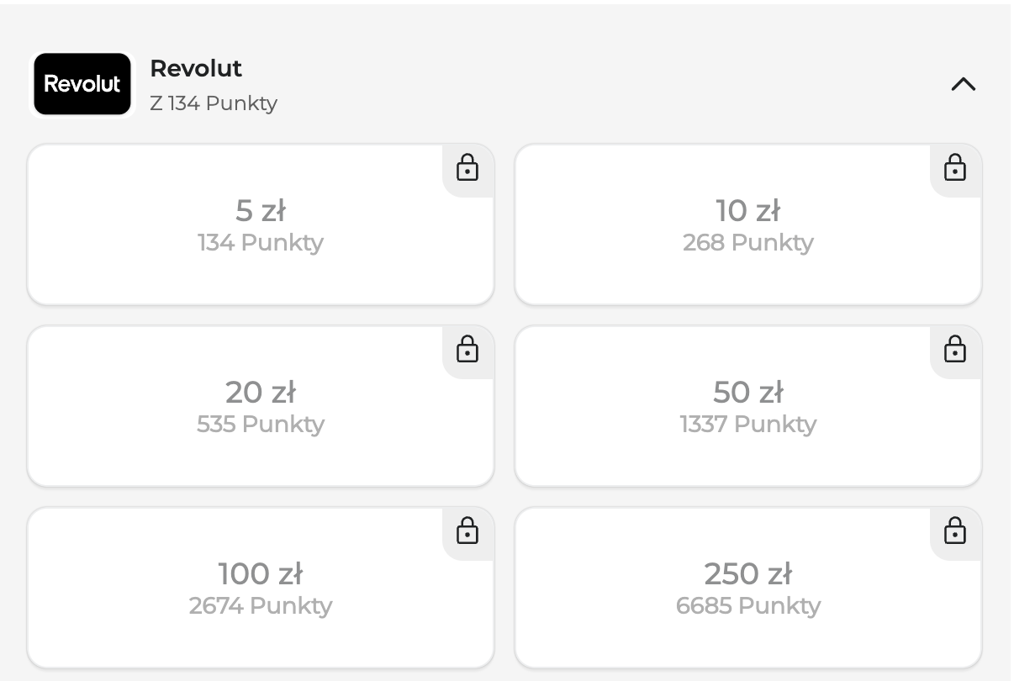Pick the 250 zł reward tile
Viewport: 1014px width, 681px height.
click(x=747, y=588)
